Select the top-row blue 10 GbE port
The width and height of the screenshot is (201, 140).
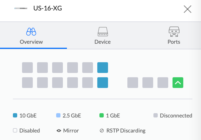coord(103,68)
